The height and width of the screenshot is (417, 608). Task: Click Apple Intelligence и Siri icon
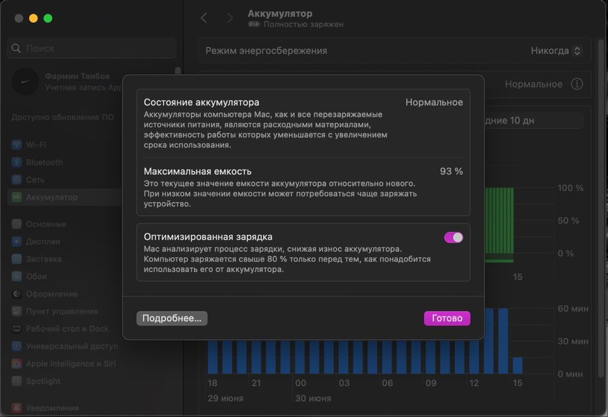pos(16,364)
